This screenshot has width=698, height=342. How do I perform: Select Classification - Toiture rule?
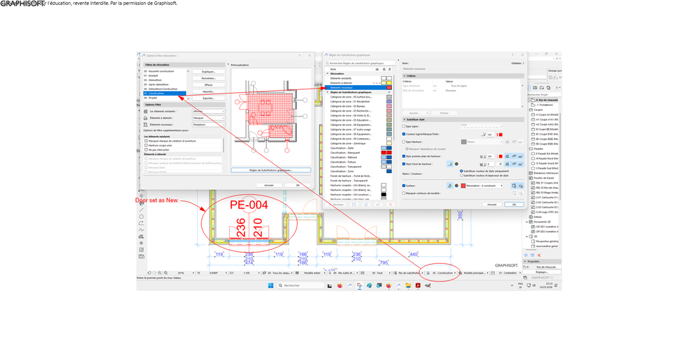pyautogui.click(x=358, y=162)
